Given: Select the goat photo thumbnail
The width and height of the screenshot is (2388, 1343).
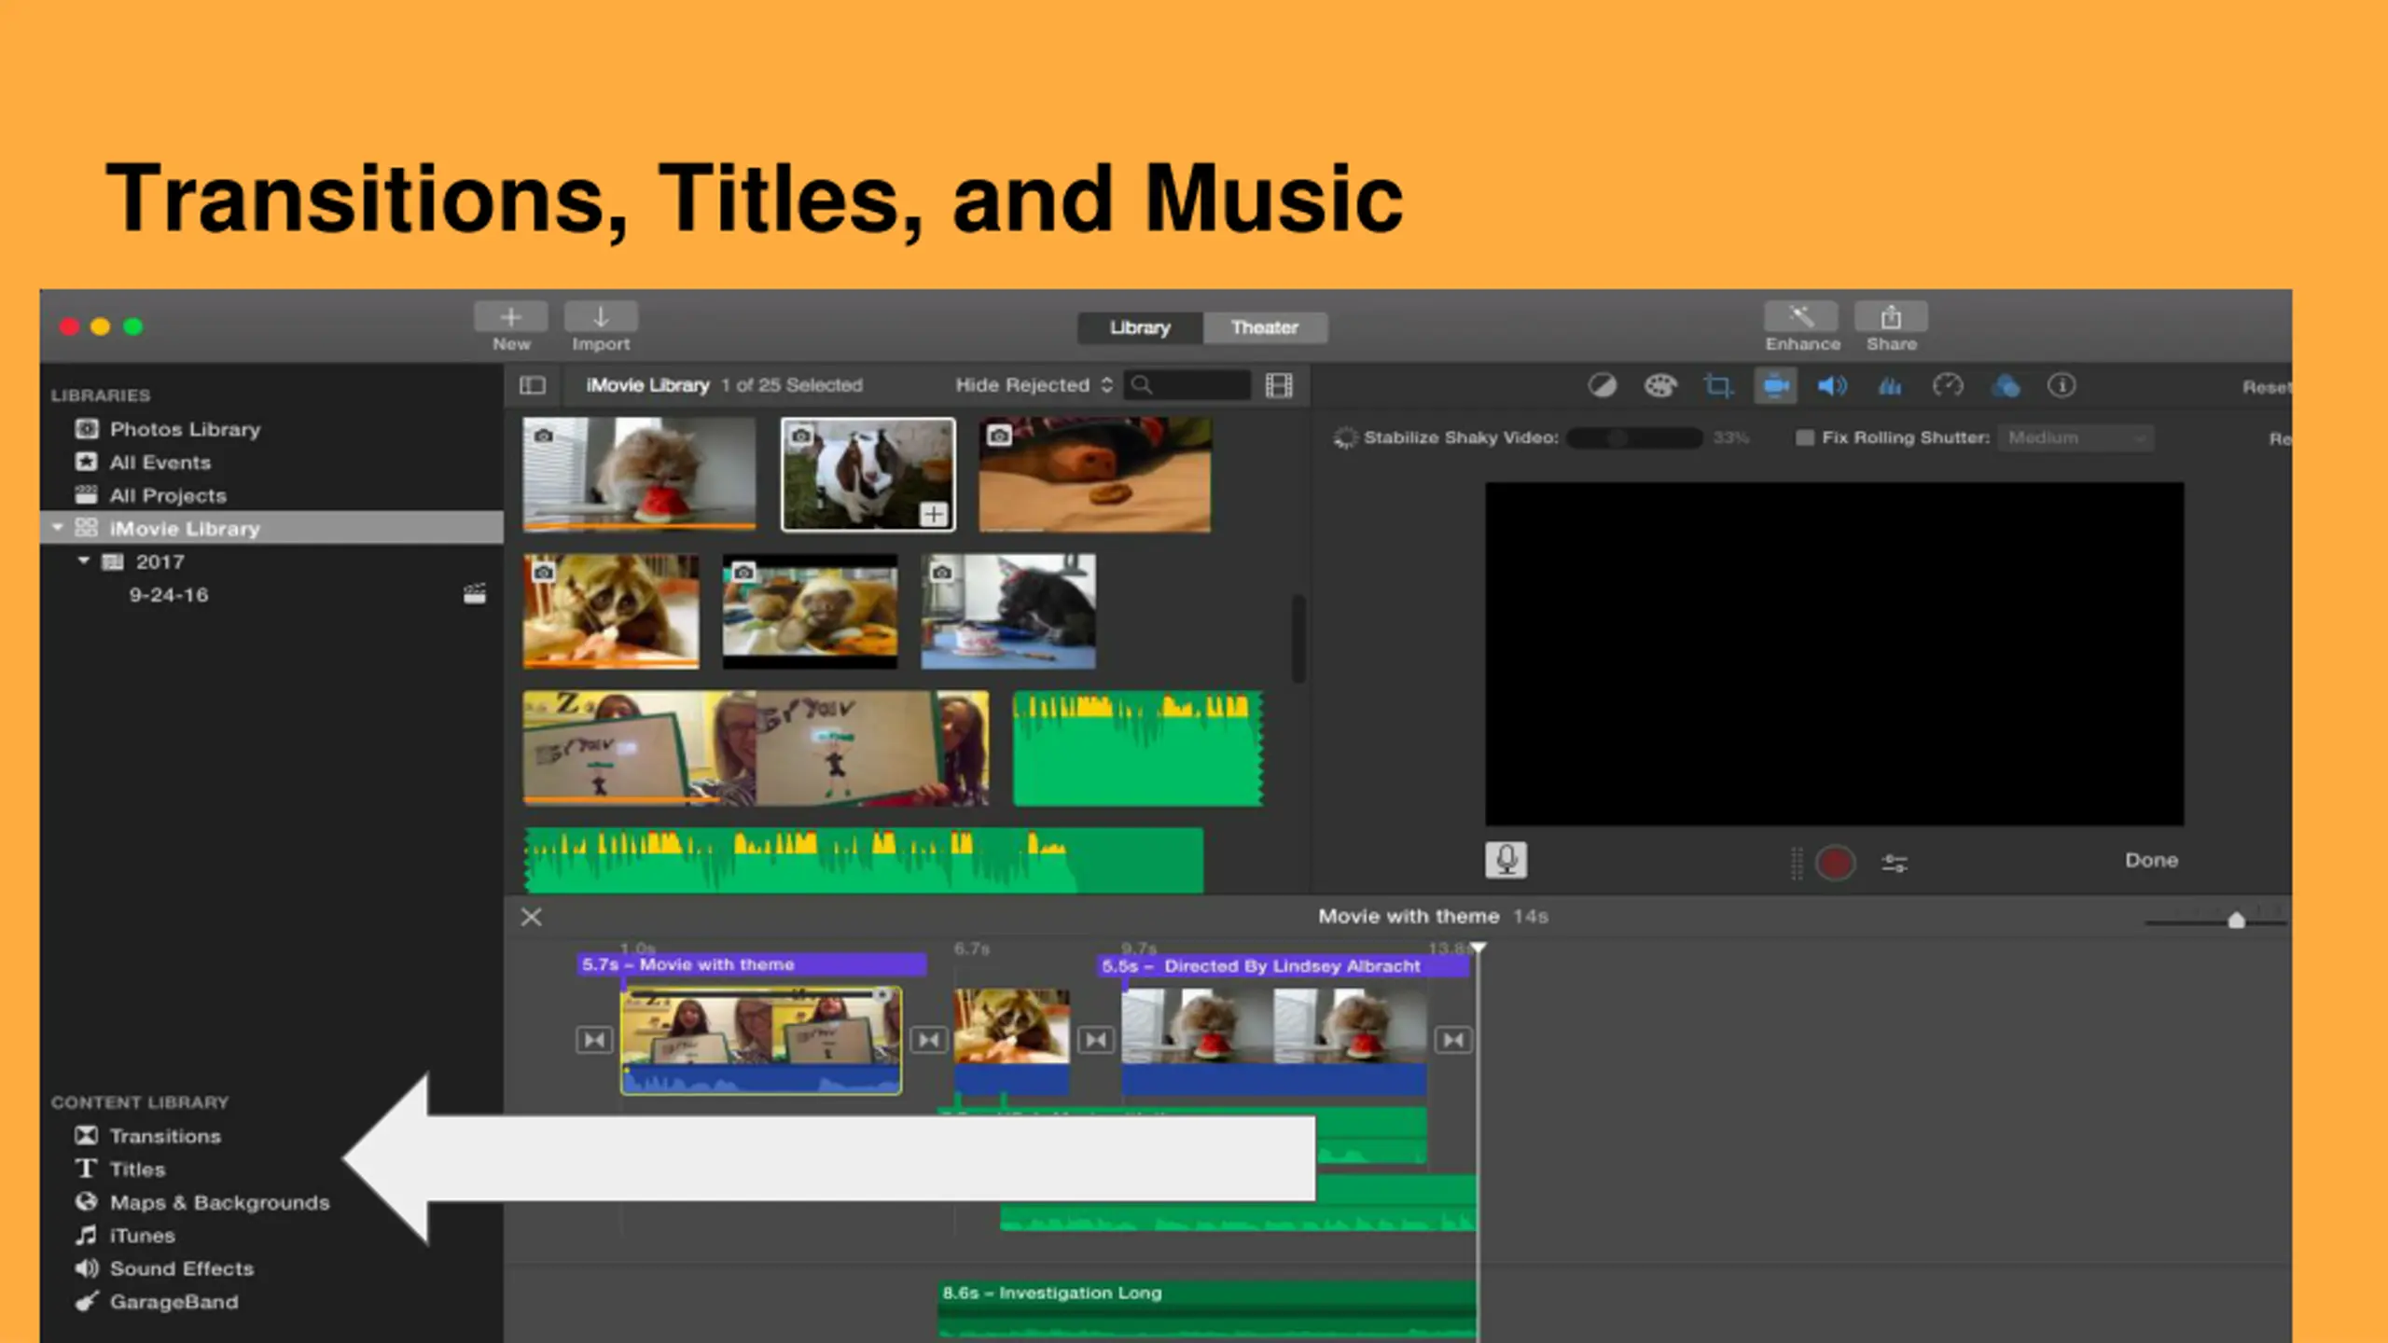Looking at the screenshot, I should click(x=868, y=475).
